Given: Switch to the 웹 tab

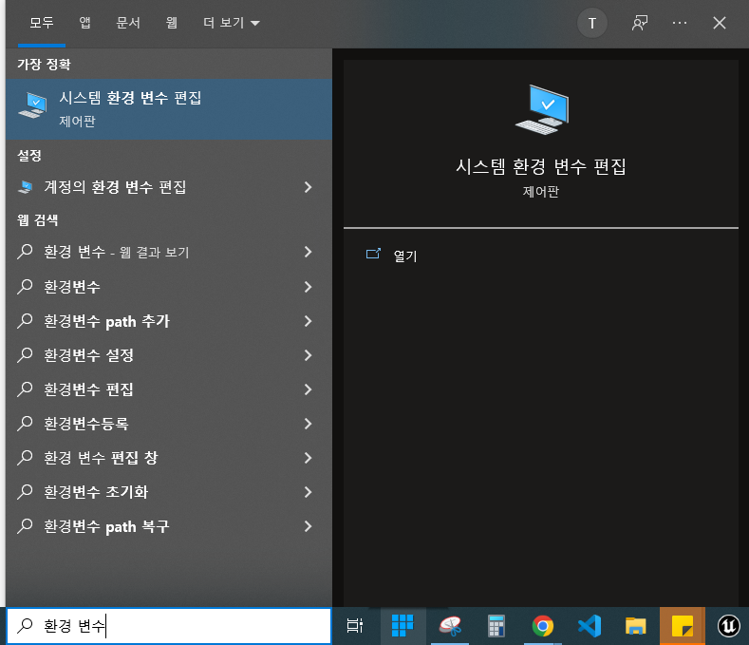Looking at the screenshot, I should [172, 23].
